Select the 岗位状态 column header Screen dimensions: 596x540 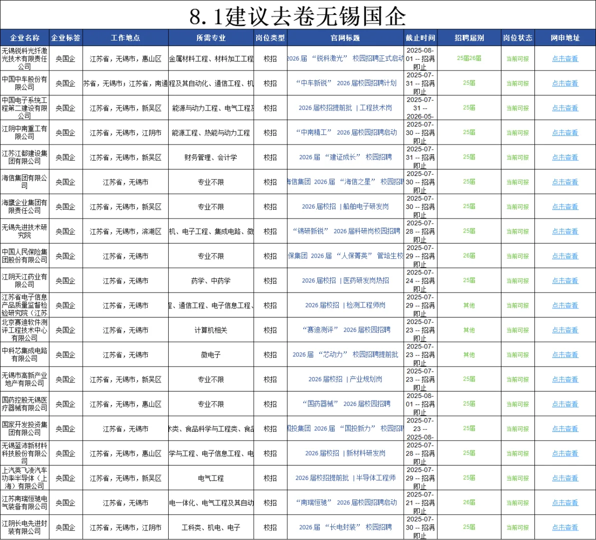click(518, 37)
